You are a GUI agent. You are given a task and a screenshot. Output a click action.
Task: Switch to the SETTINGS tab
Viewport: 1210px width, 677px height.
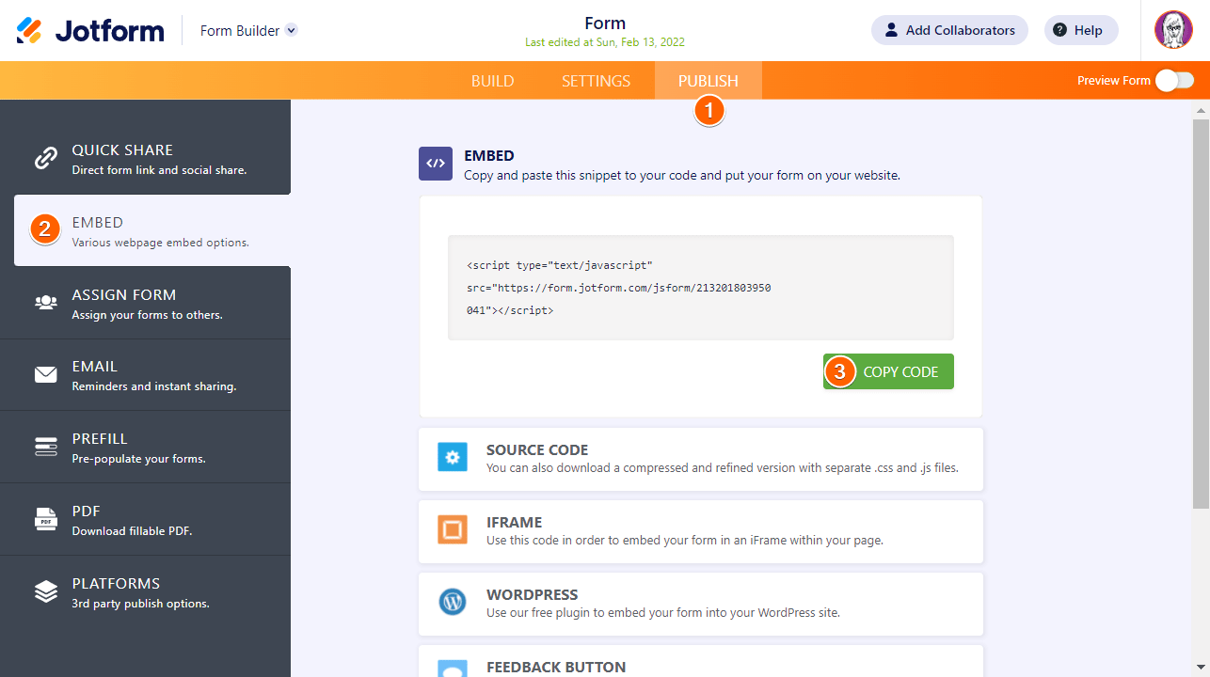(x=596, y=81)
